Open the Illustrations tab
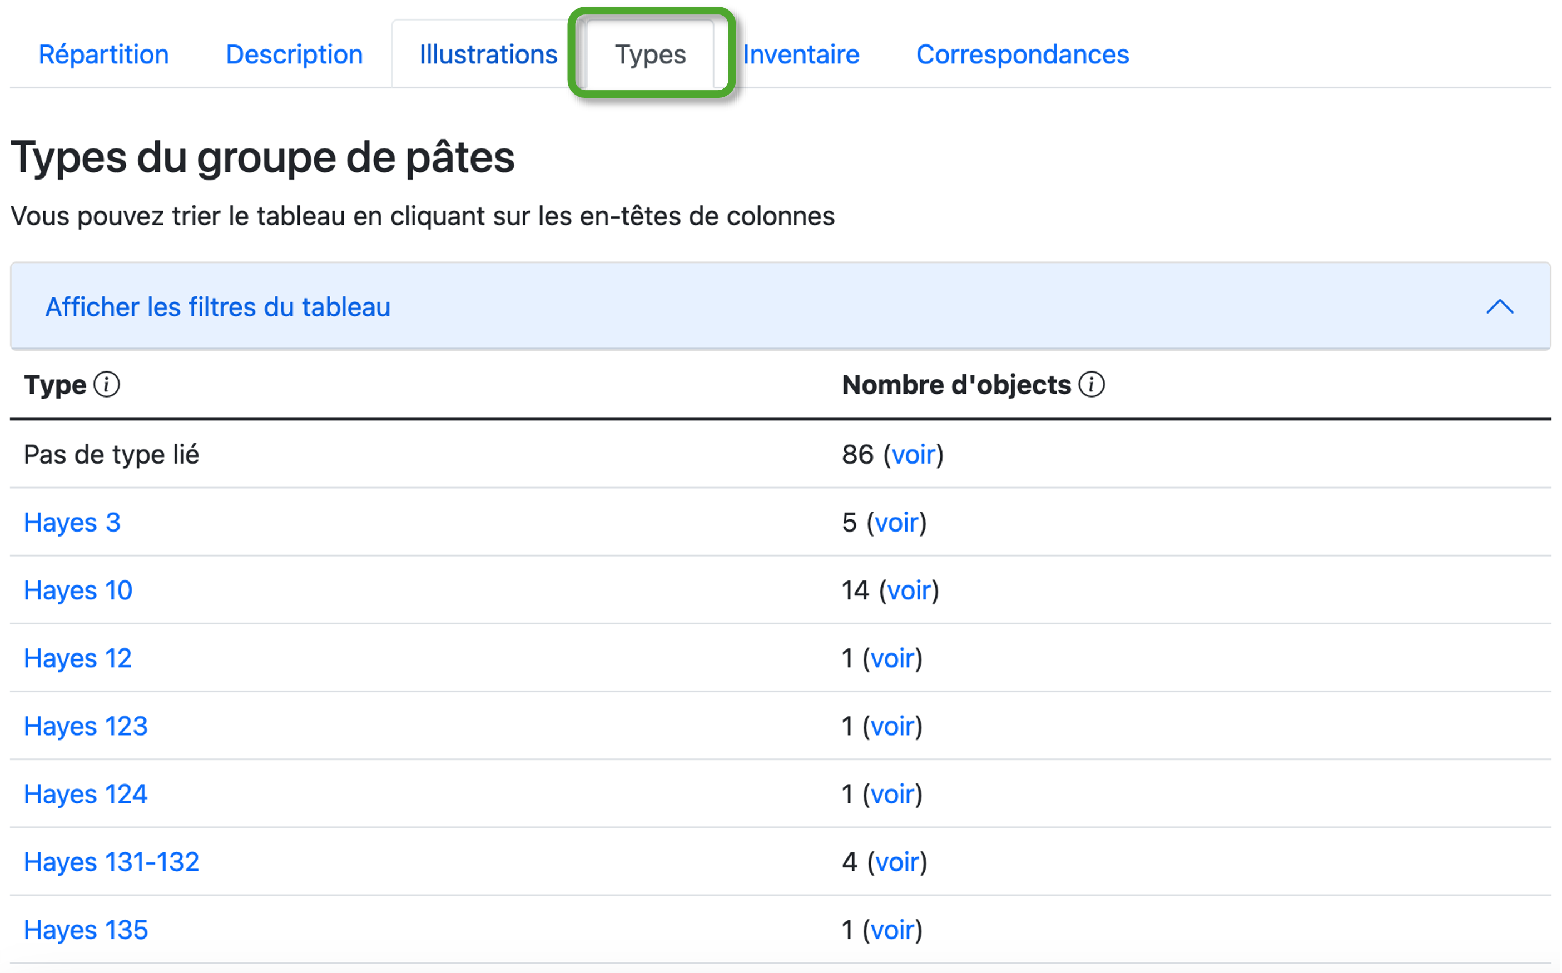The image size is (1562, 973). [488, 54]
